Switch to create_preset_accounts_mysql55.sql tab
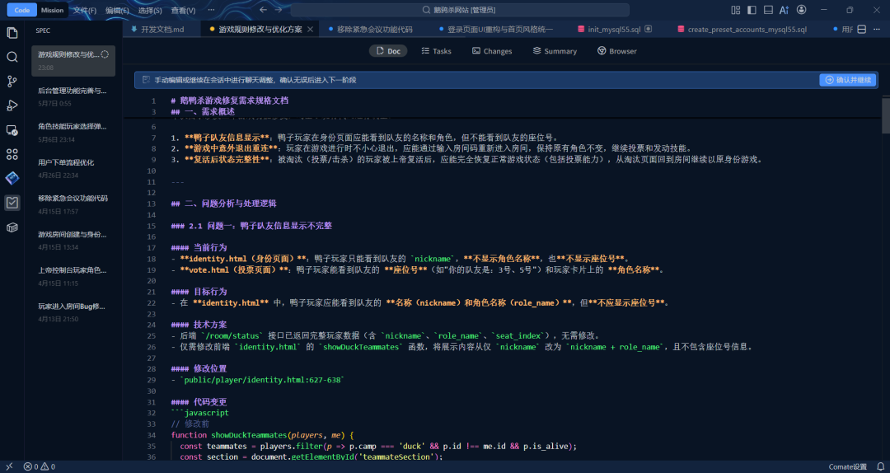890x473 pixels. [747, 30]
